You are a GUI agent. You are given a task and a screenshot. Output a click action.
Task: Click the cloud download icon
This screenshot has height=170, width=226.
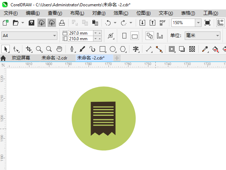click(42, 23)
